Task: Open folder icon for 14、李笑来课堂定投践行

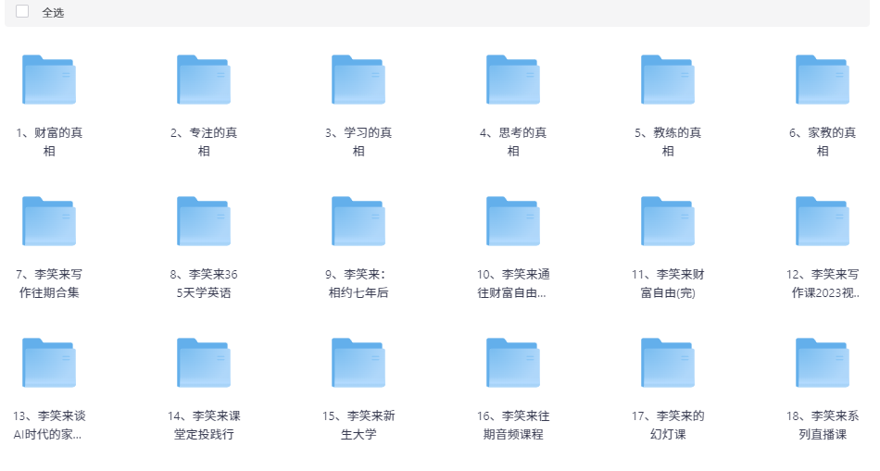Action: 204,363
